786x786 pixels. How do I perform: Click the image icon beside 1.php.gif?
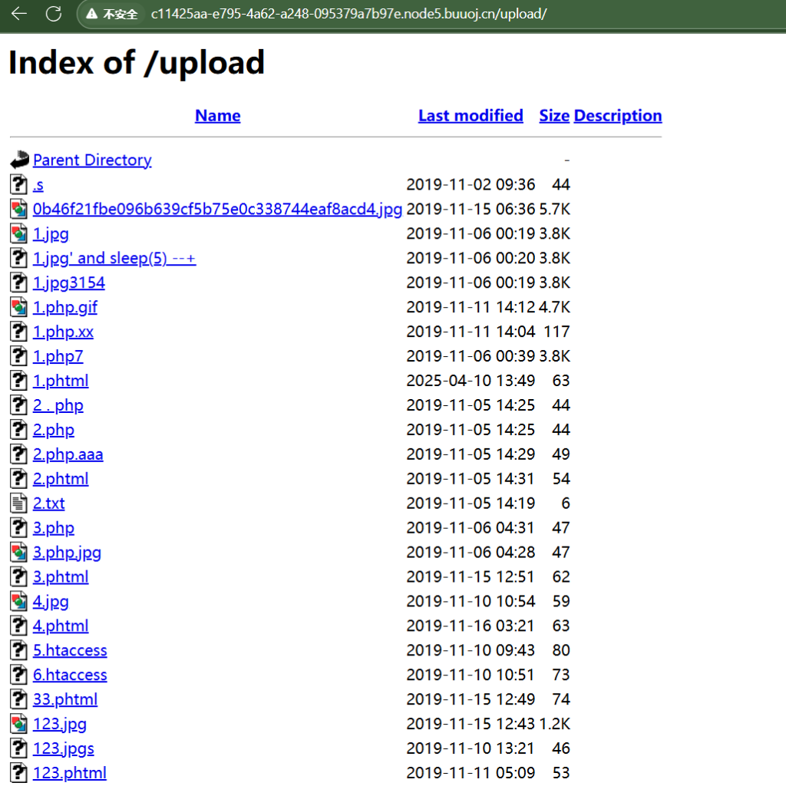[19, 307]
